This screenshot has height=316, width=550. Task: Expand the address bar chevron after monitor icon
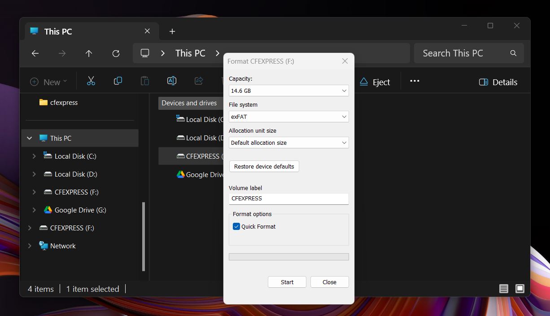[x=163, y=53]
